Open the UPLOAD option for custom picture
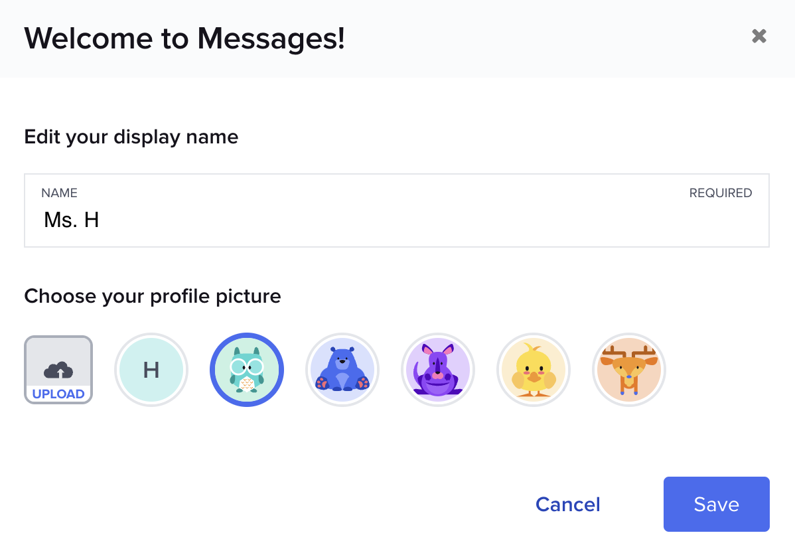 coord(58,370)
